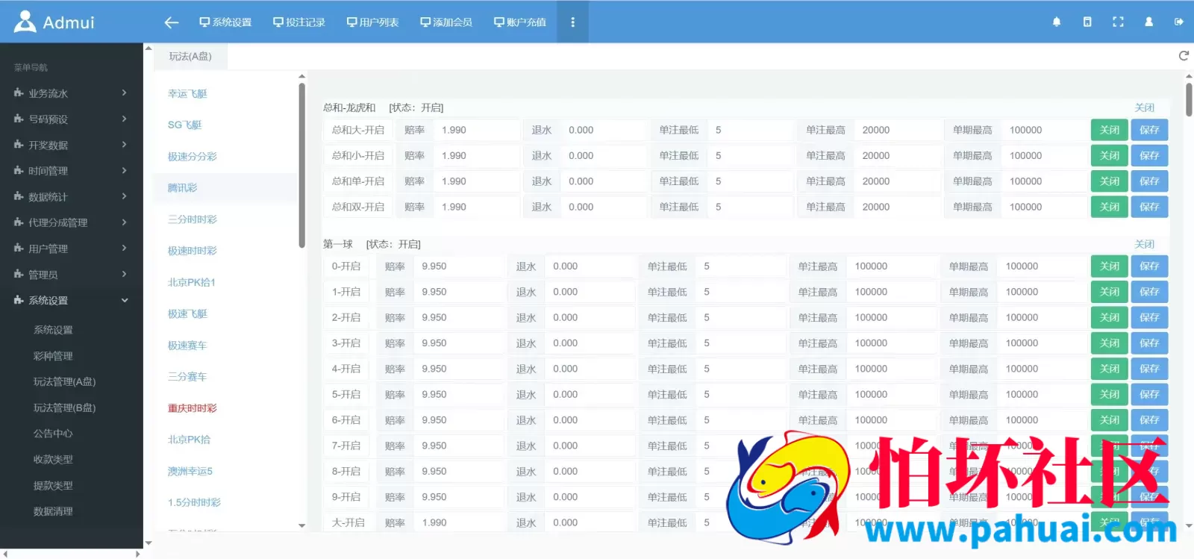
Task: Select 重庆时时彩 lottery in list
Action: (x=193, y=408)
